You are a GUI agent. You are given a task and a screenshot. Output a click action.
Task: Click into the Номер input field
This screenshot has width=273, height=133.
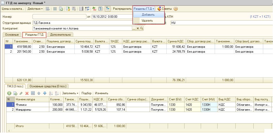(59, 17)
